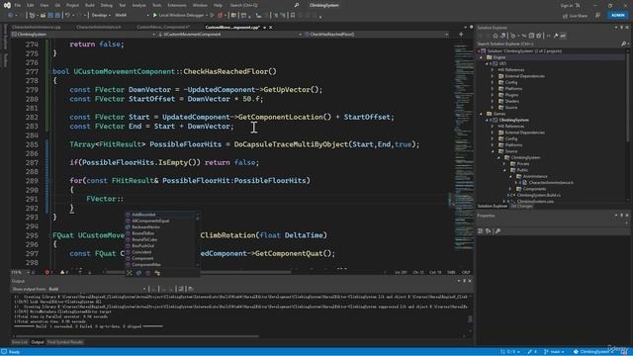Open the Build menu
The height and width of the screenshot is (356, 633).
coord(90,5)
